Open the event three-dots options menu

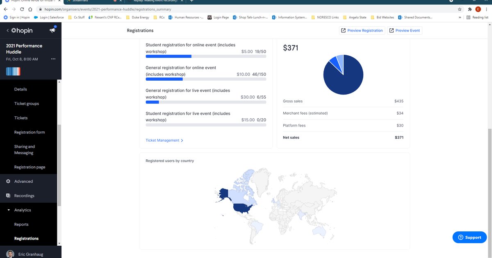click(x=53, y=59)
